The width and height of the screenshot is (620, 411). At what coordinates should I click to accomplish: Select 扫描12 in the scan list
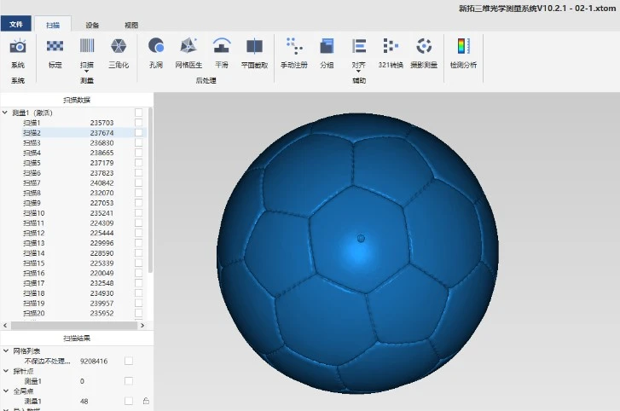point(33,233)
